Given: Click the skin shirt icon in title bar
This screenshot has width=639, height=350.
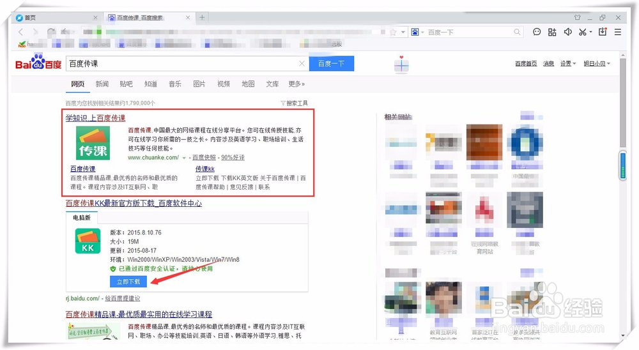Looking at the screenshot, I should click(578, 17).
